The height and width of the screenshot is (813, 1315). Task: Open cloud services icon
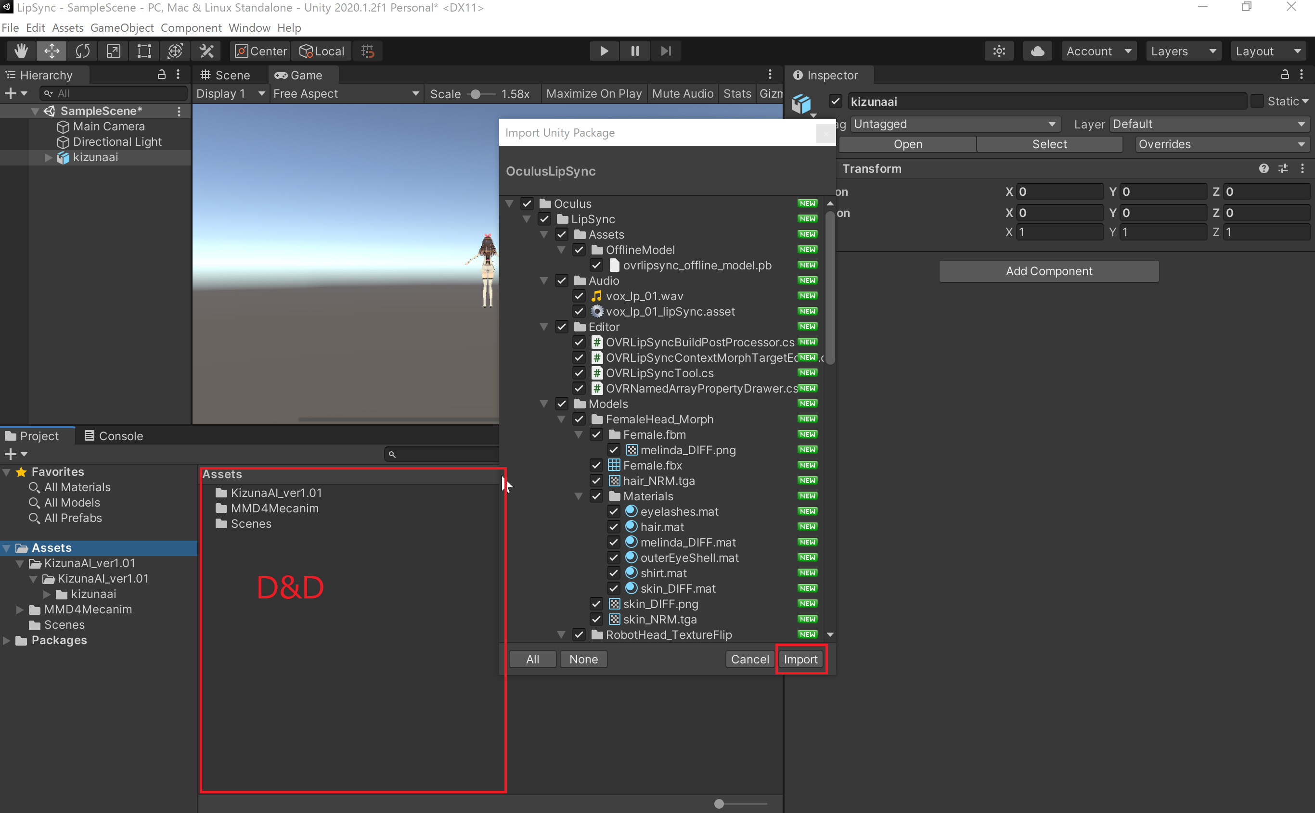point(1037,51)
